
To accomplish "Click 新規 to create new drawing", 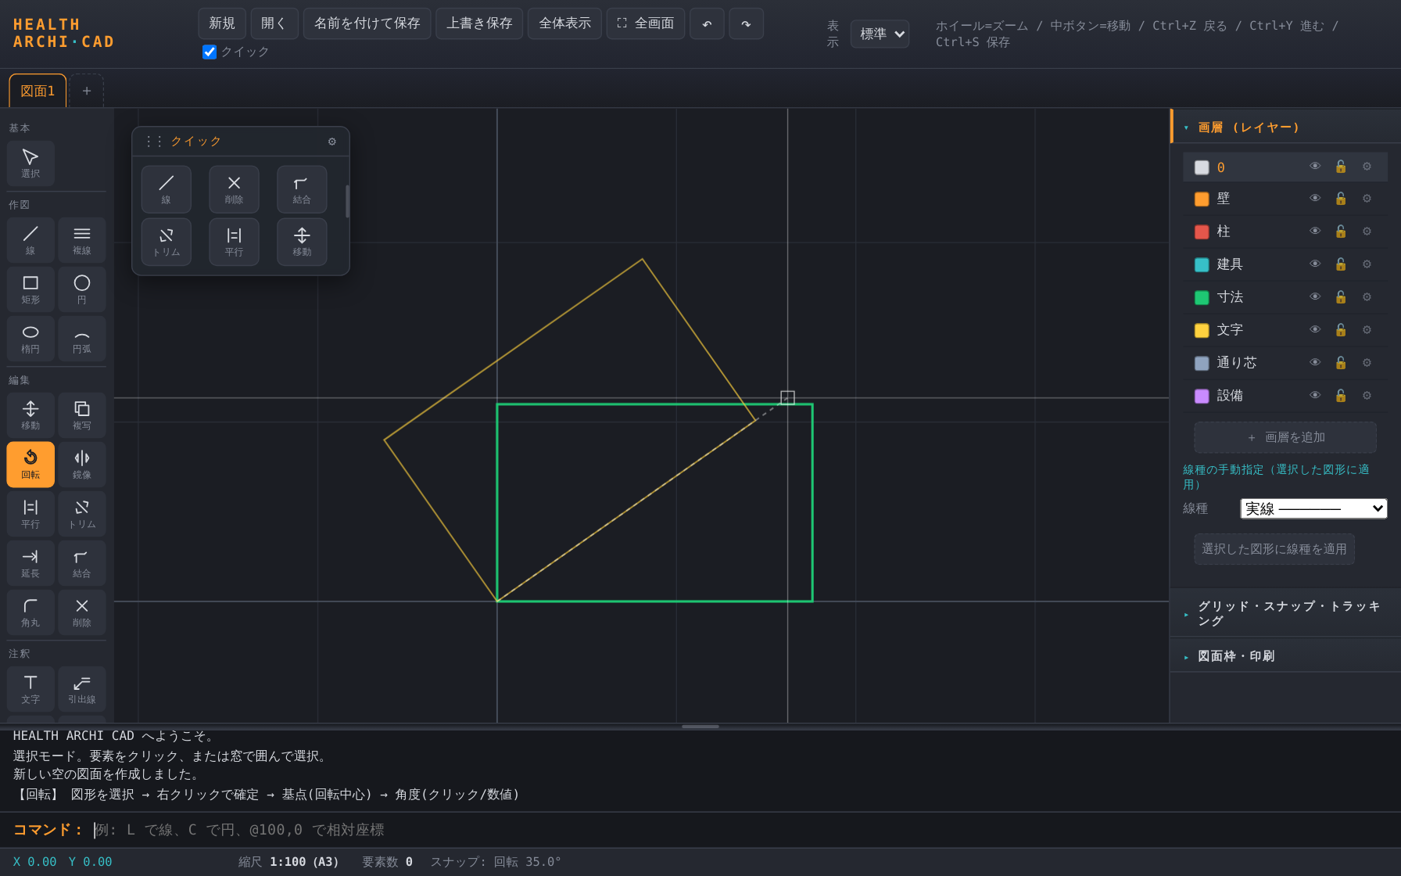I will tap(222, 23).
